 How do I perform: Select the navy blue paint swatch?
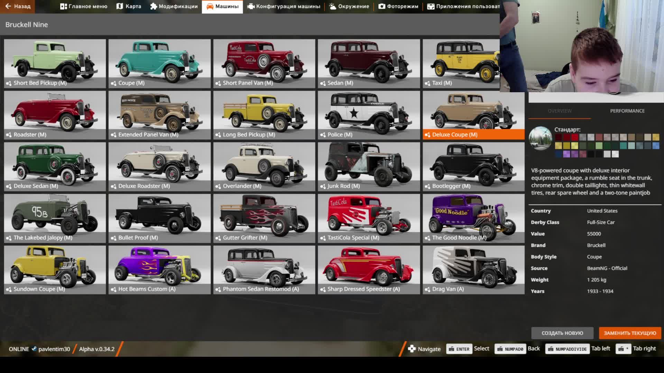click(x=559, y=154)
